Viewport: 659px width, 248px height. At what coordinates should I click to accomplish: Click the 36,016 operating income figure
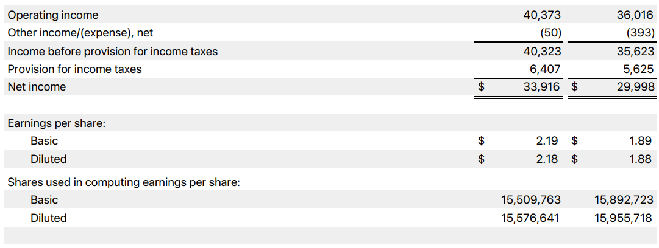635,15
